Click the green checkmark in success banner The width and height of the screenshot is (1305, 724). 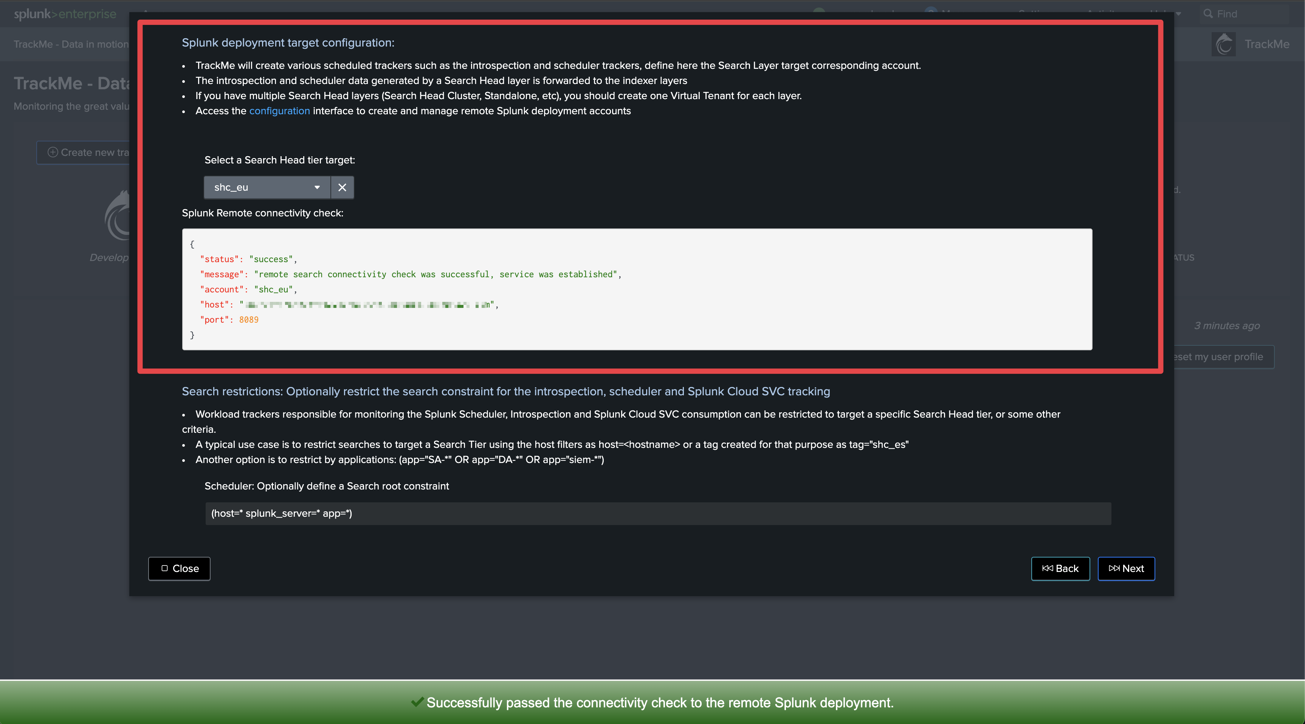click(x=417, y=702)
